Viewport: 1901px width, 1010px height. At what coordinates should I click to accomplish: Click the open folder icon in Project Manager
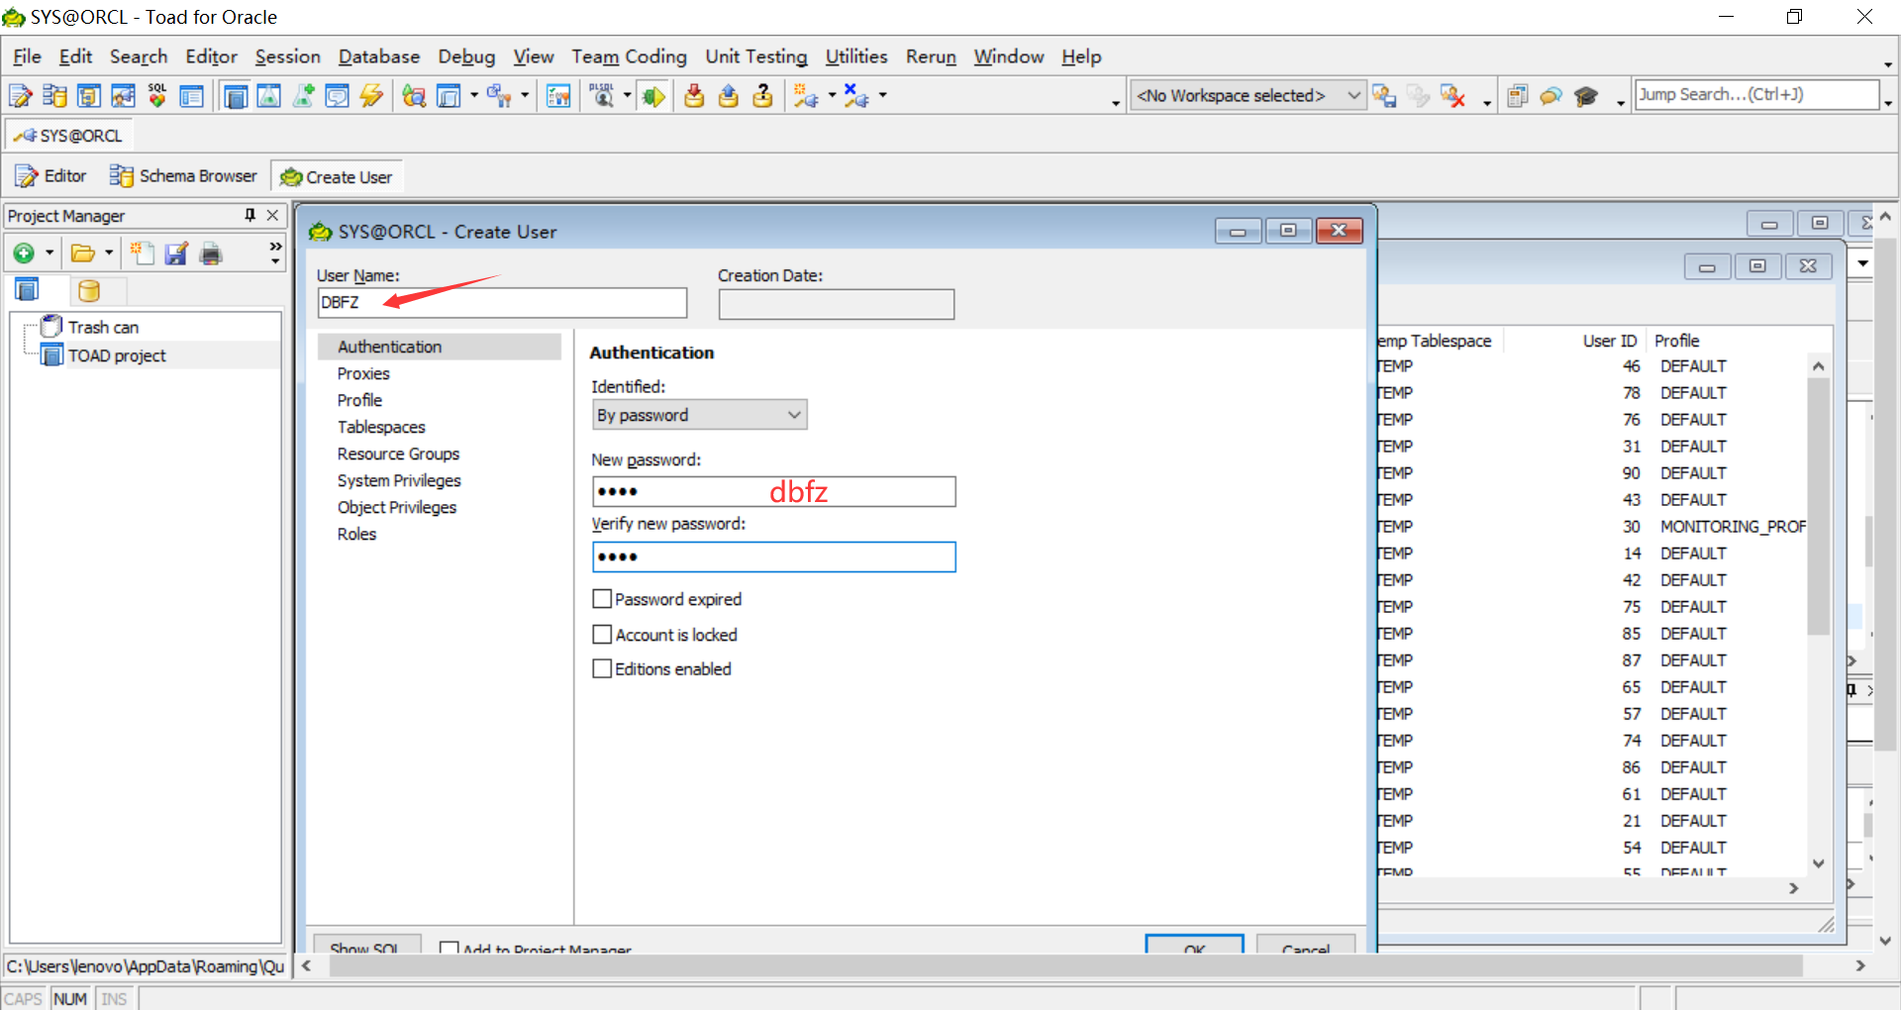click(x=83, y=253)
